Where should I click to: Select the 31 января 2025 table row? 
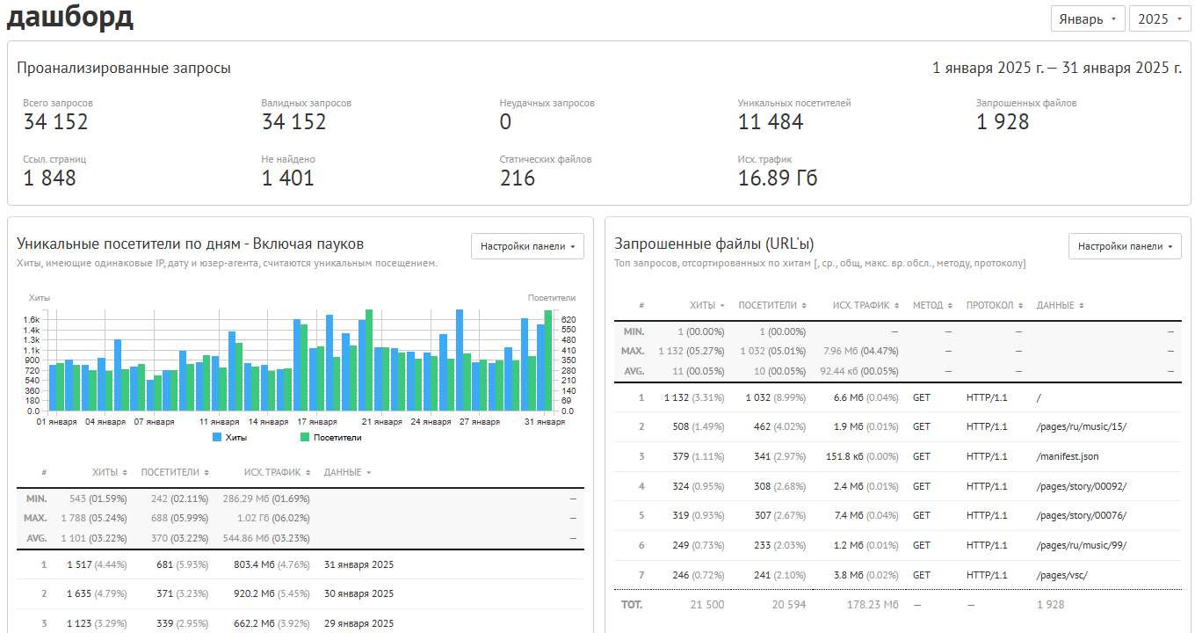pyautogui.click(x=301, y=564)
